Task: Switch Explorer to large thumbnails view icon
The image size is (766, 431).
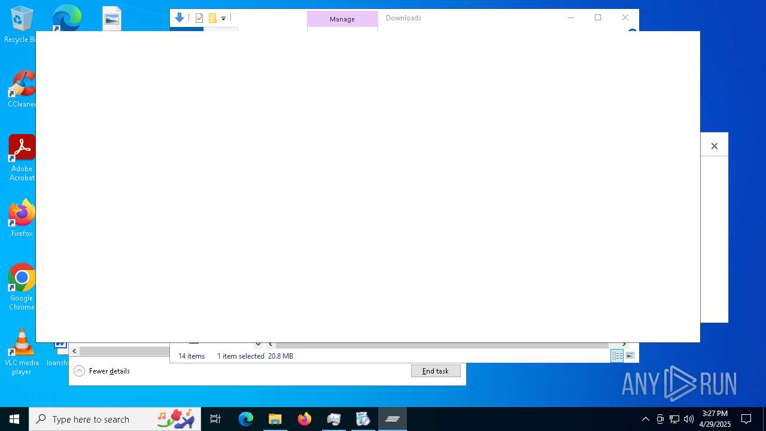Action: point(630,356)
